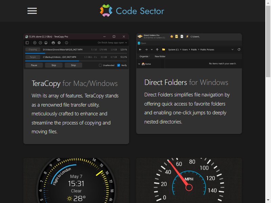Select the C:\Backup\Videos target path

60,57
